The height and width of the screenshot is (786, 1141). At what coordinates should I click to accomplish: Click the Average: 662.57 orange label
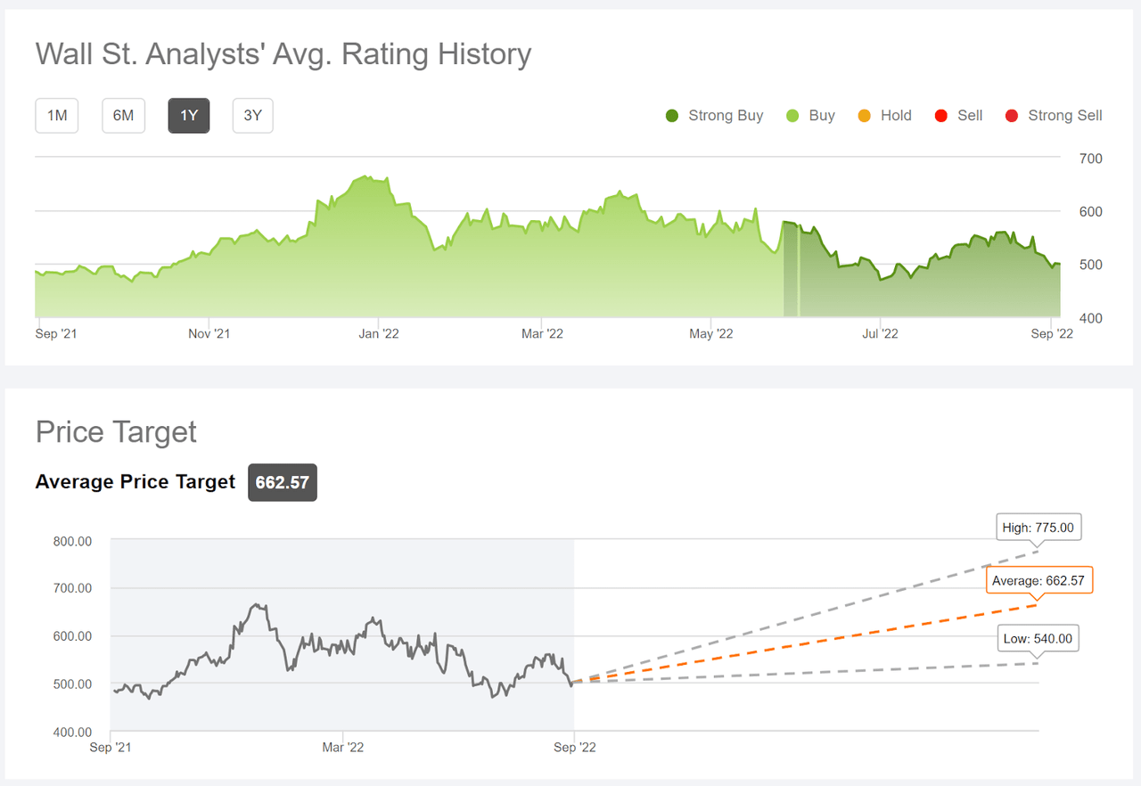[x=1038, y=581]
